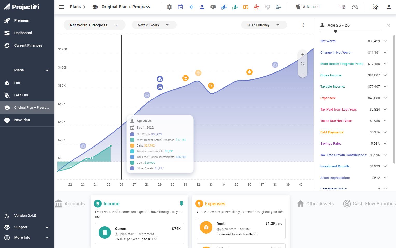Open the Next 20 Years range dropdown
Screen dimensions: 396x248
click(154, 25)
